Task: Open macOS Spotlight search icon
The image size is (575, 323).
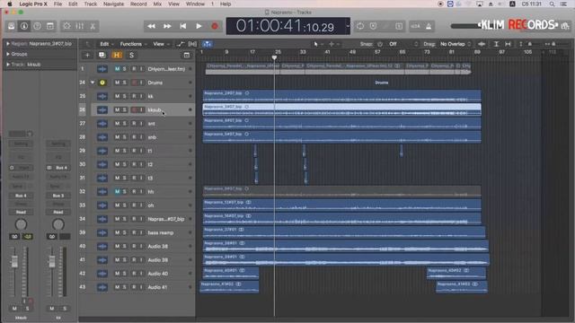Action: (552, 4)
